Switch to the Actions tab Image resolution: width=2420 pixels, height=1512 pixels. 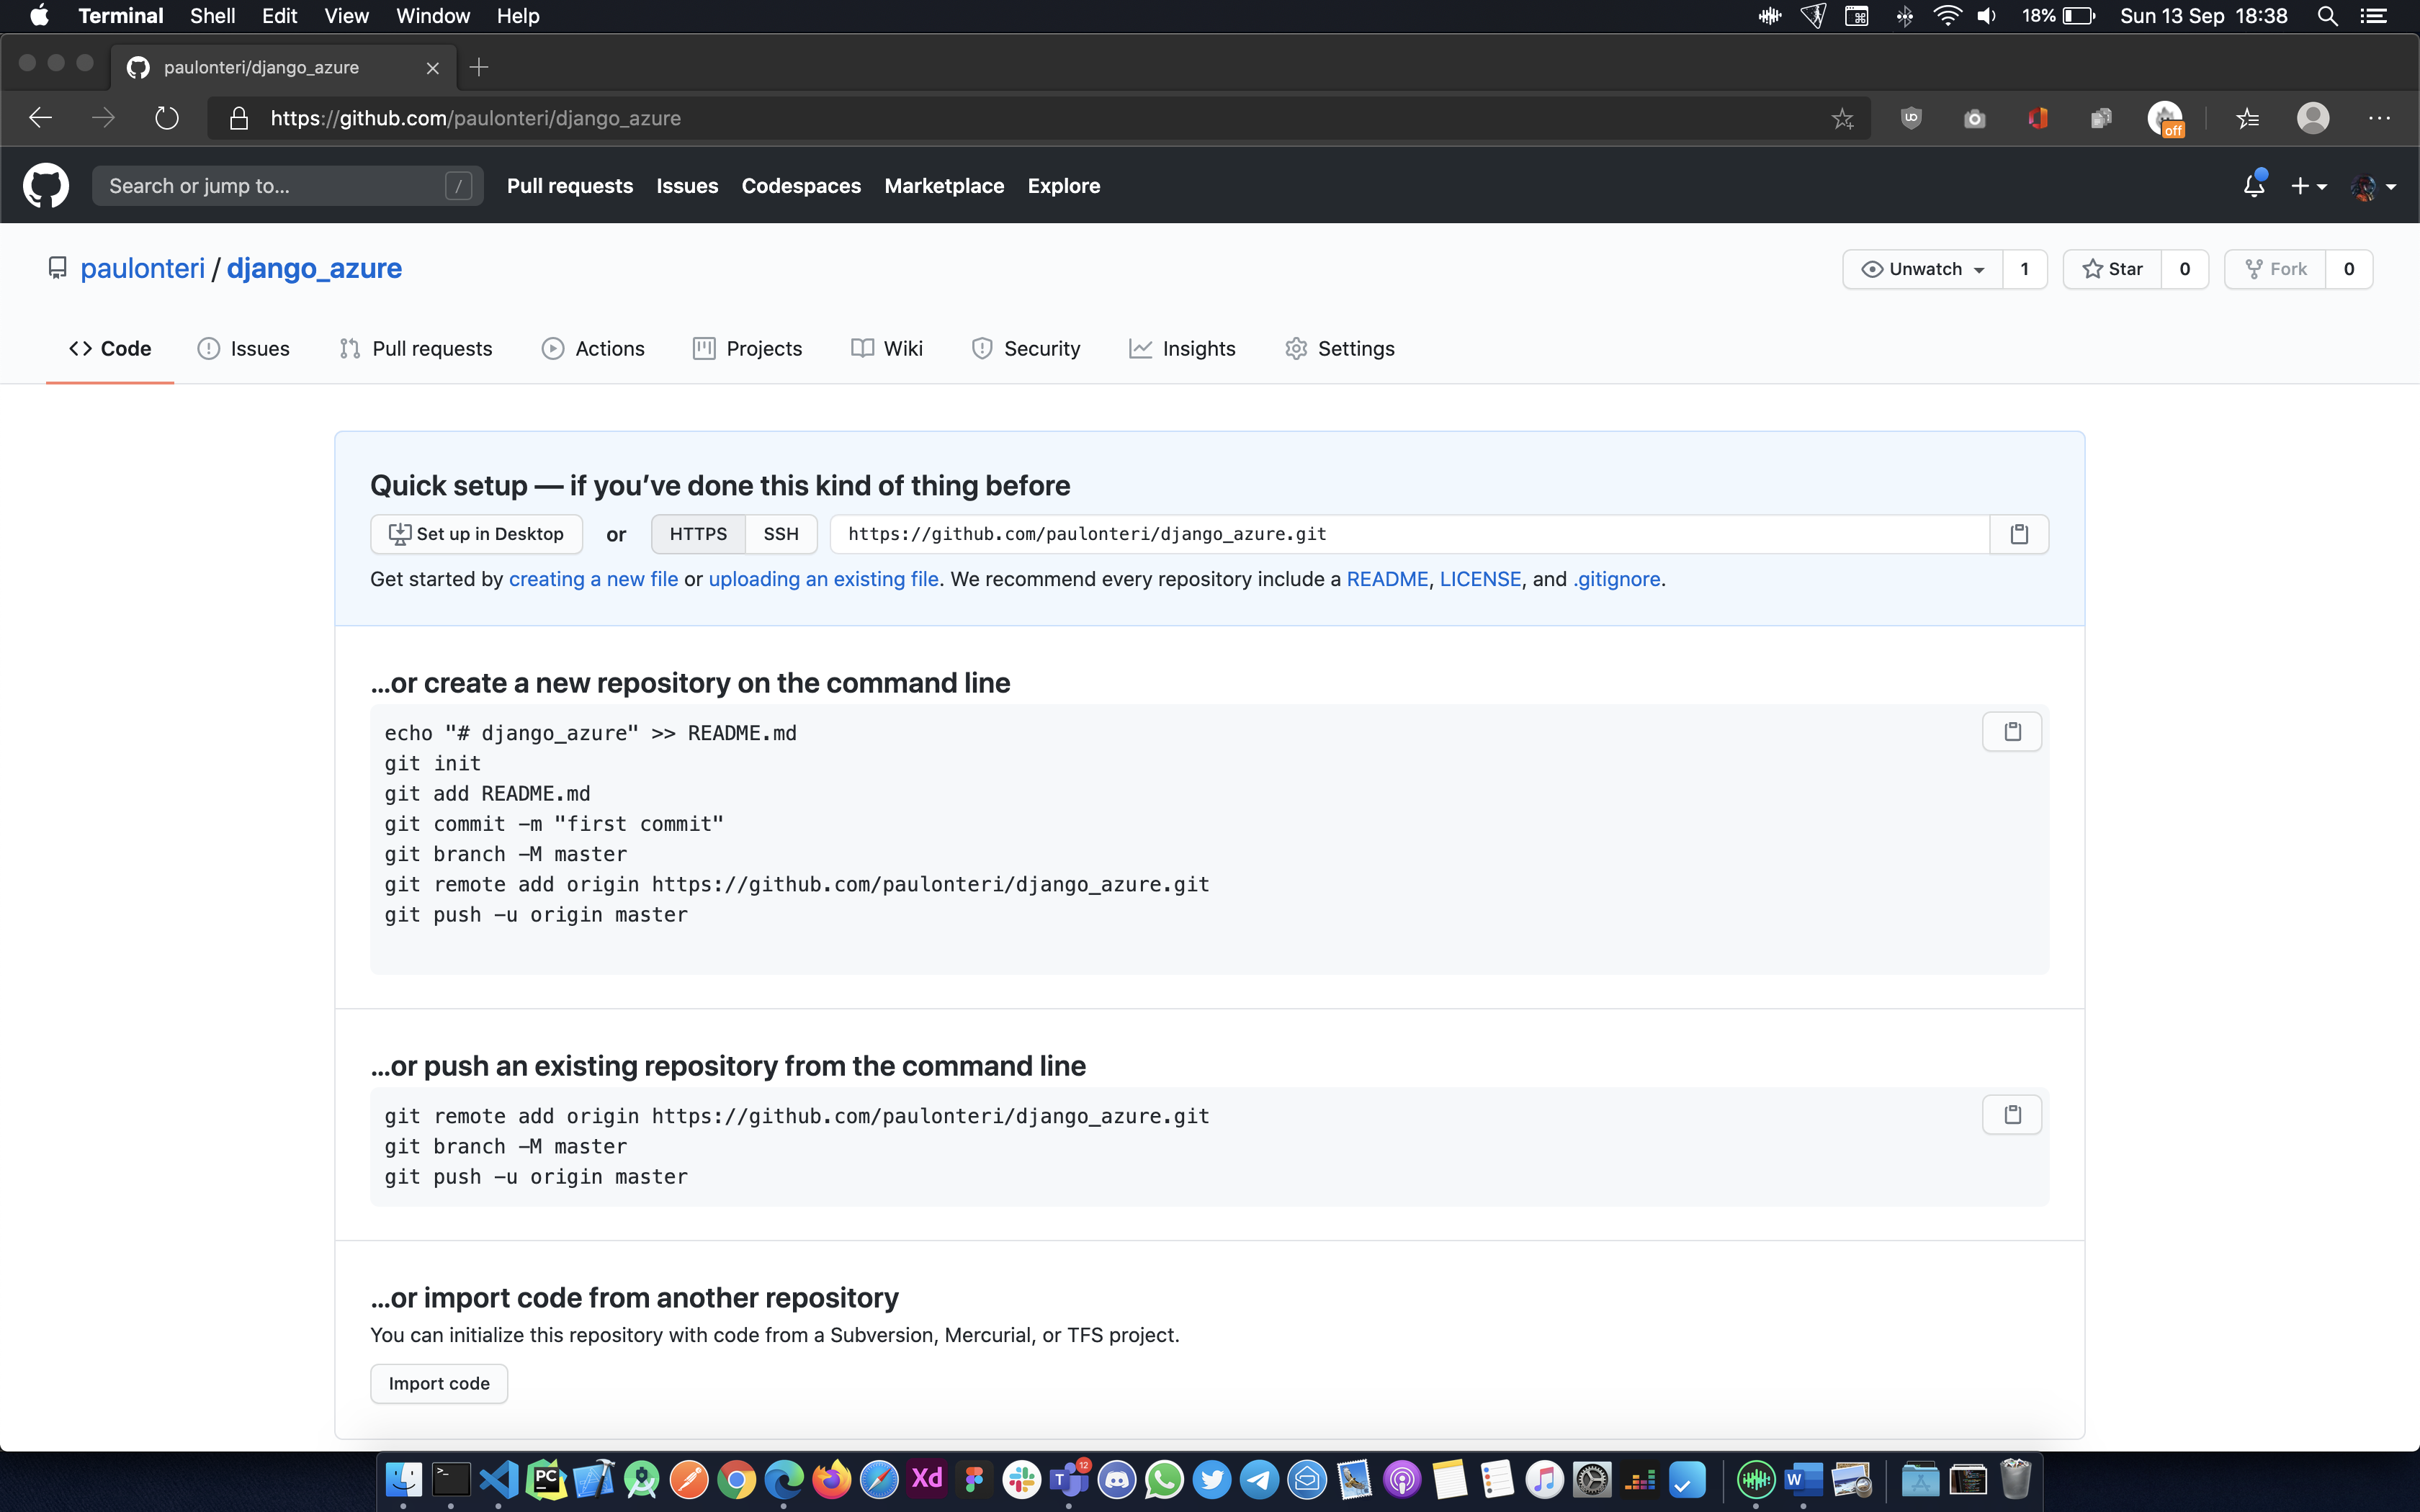(x=594, y=349)
